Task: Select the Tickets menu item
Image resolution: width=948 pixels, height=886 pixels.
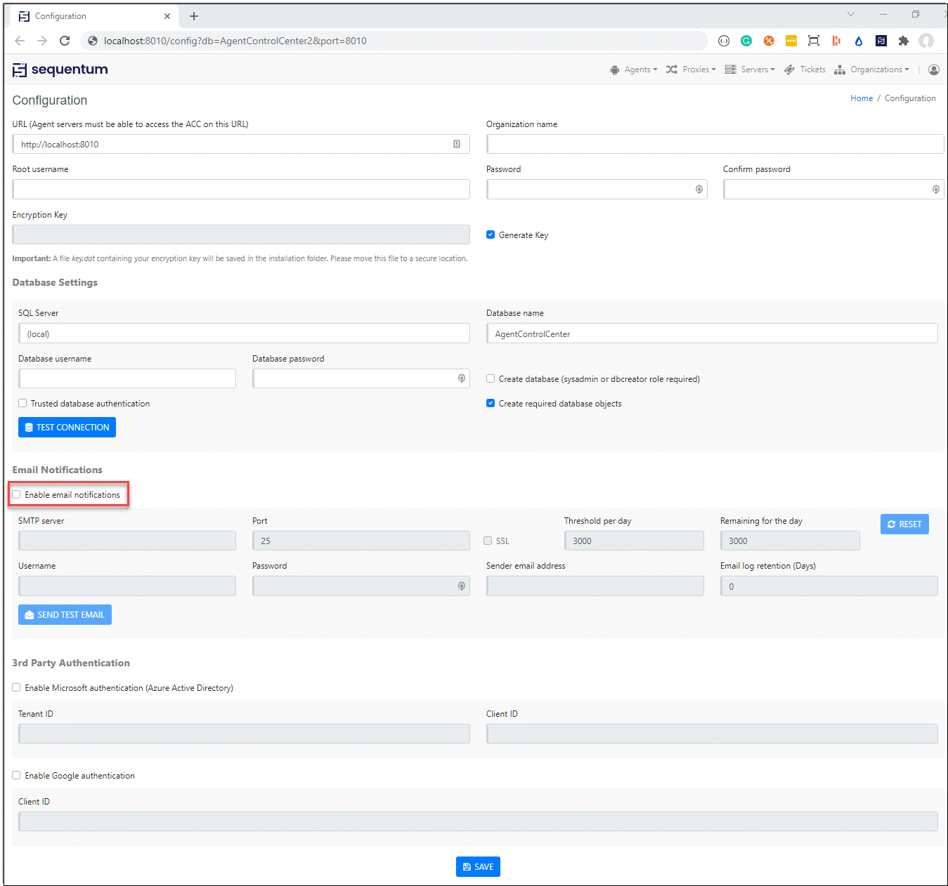Action: (x=812, y=70)
